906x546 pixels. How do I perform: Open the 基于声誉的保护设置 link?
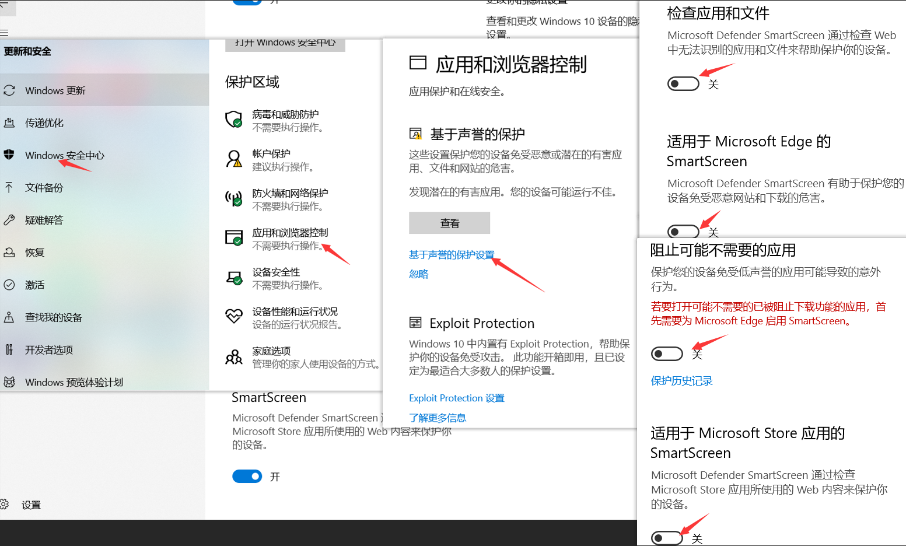(451, 255)
